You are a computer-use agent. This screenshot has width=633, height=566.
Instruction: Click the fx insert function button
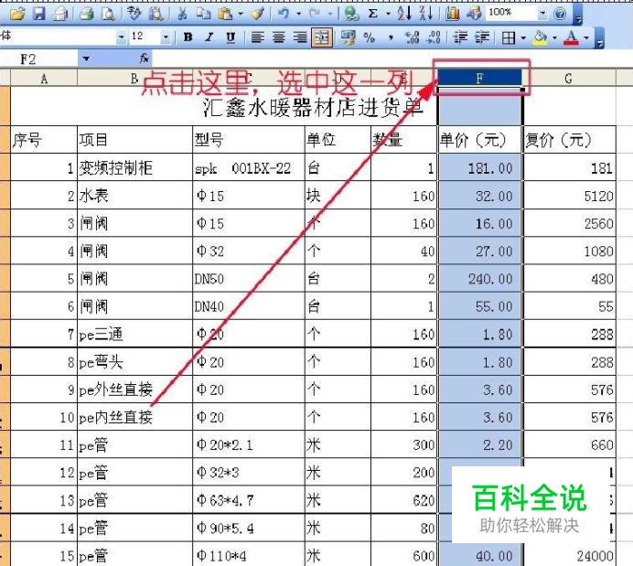coord(145,59)
